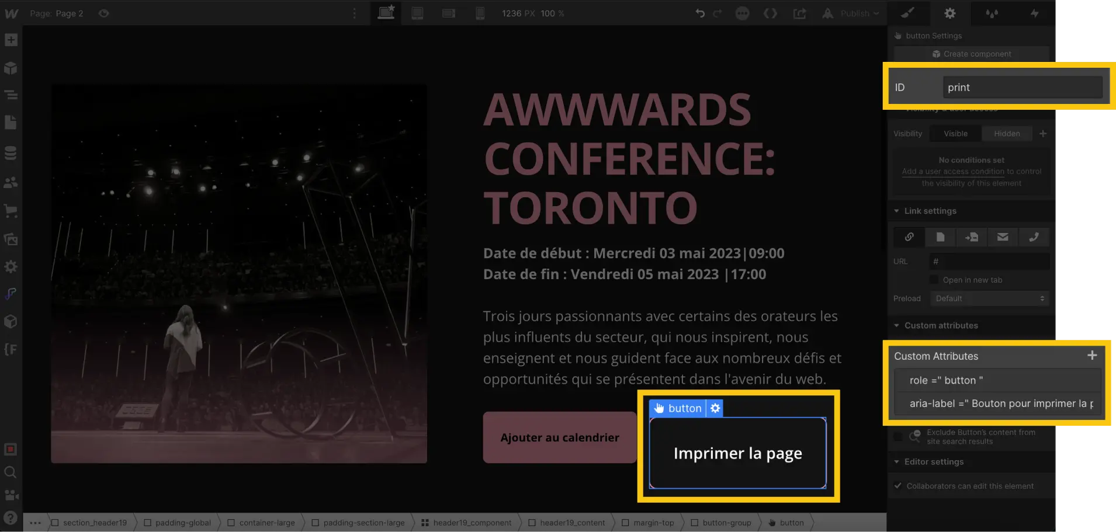The image size is (1116, 532).
Task: Select the role = button attribute row
Action: [997, 380]
